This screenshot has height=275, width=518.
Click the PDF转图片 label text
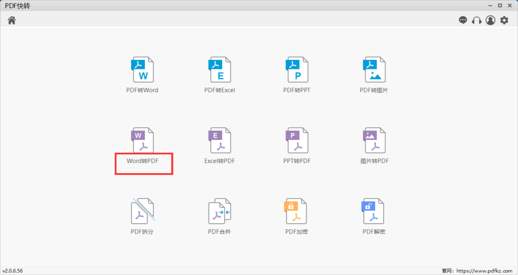(x=374, y=90)
